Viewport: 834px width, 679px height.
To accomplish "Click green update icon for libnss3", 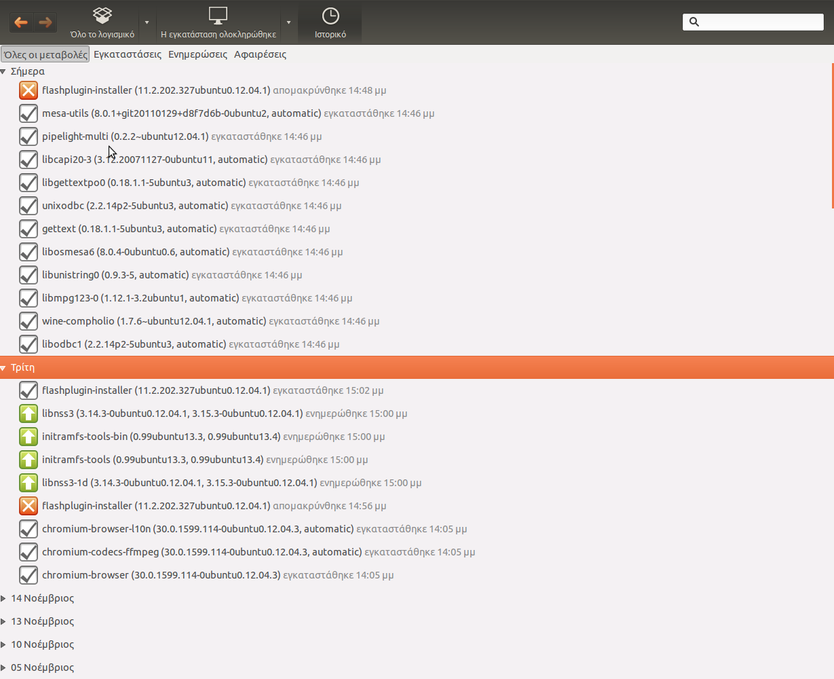I will point(28,414).
